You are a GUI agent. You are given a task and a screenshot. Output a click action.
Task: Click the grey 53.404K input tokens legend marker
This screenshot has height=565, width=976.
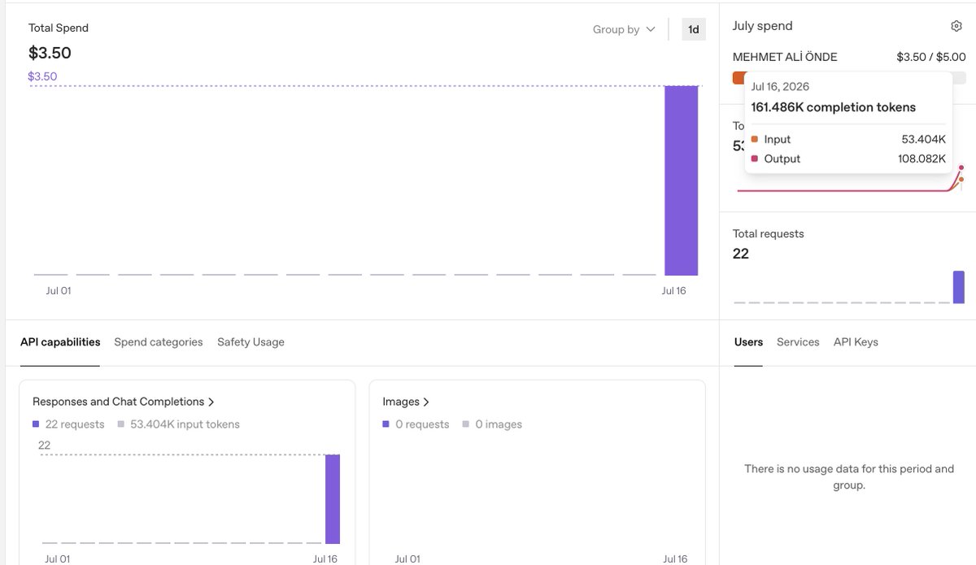click(121, 424)
